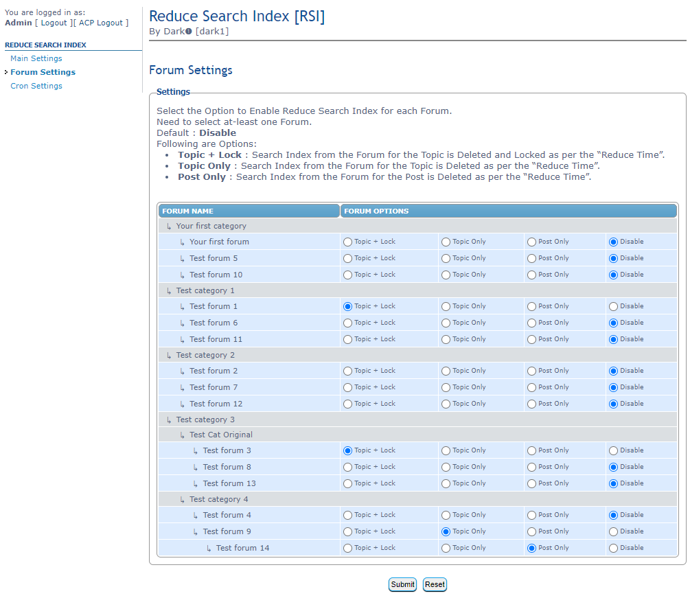This screenshot has height=598, width=690.
Task: Set Test forum 3 to Disable
Action: (x=613, y=450)
